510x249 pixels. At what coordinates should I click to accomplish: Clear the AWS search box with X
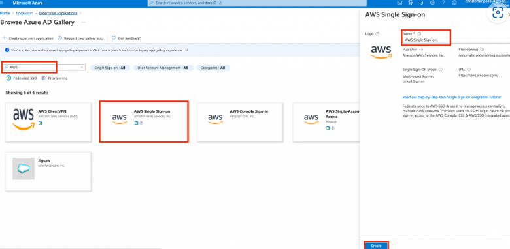(x=82, y=67)
